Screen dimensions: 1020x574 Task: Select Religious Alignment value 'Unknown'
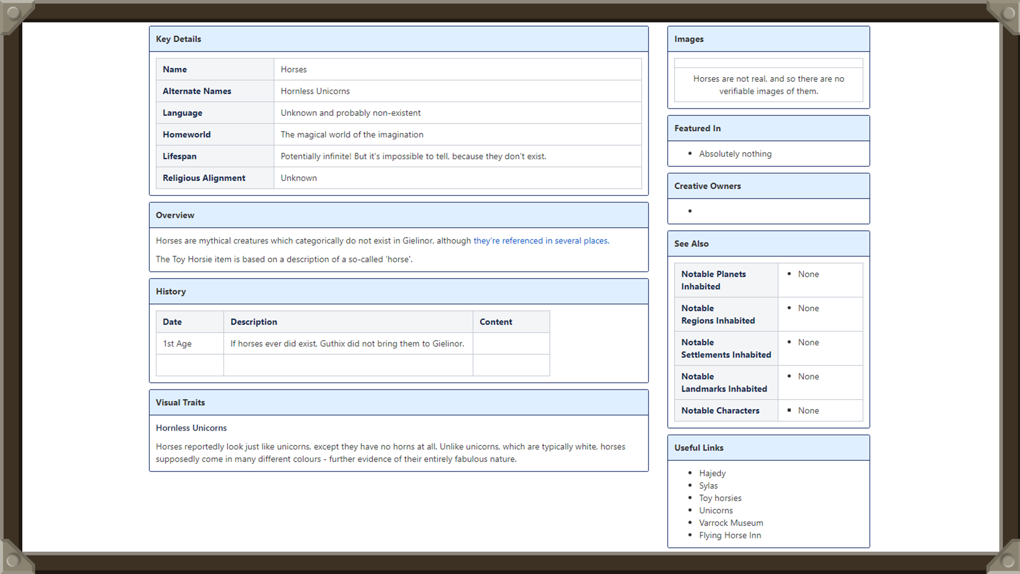pyautogui.click(x=299, y=178)
